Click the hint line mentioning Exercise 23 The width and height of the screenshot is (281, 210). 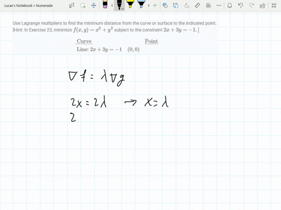[106, 30]
